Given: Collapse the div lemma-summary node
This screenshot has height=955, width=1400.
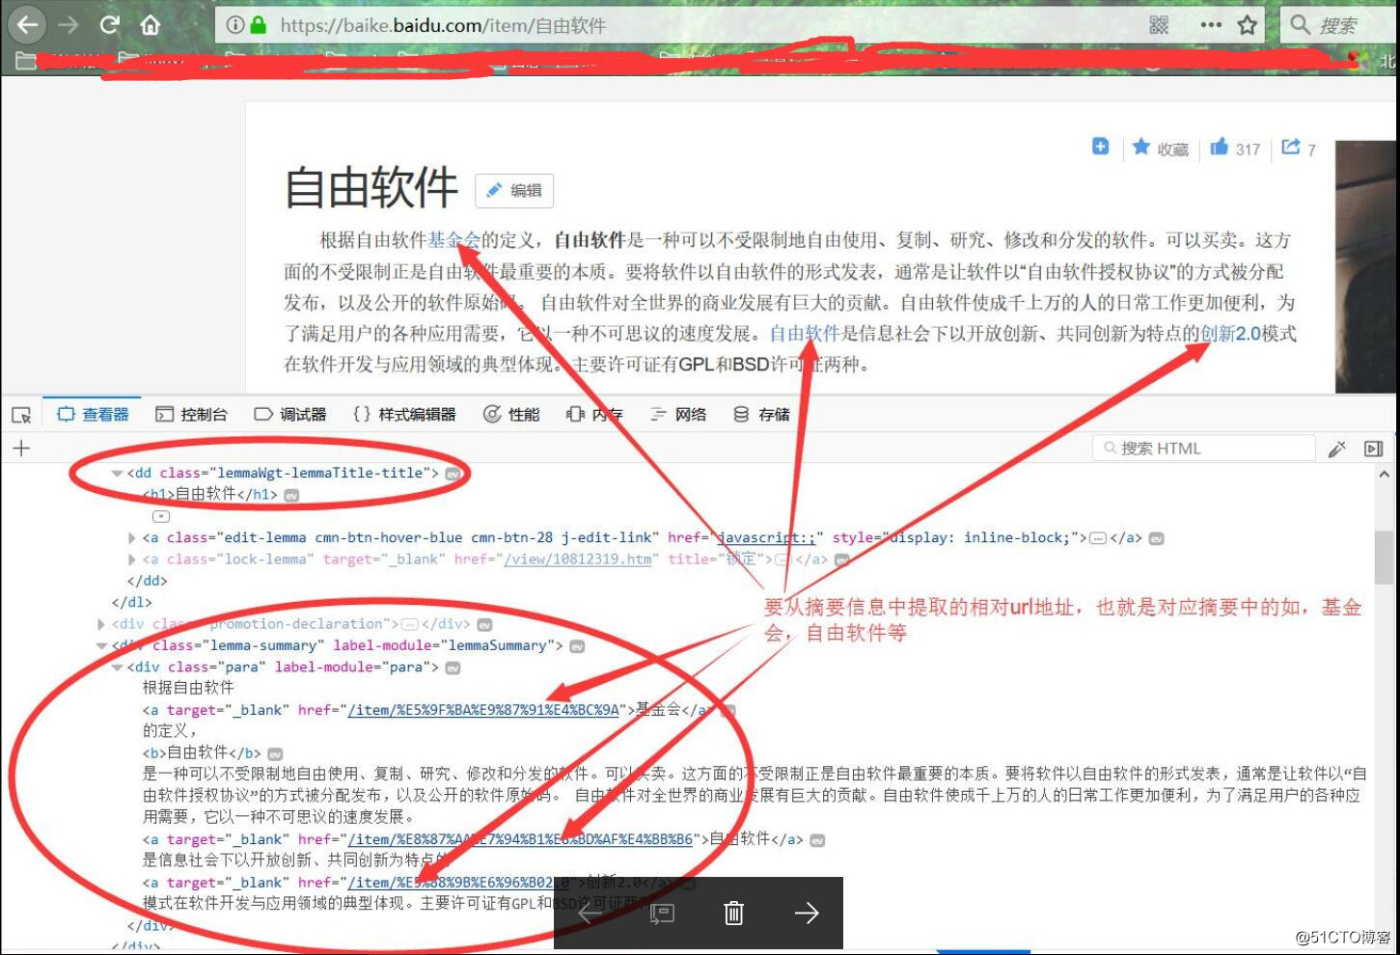Looking at the screenshot, I should click(101, 646).
